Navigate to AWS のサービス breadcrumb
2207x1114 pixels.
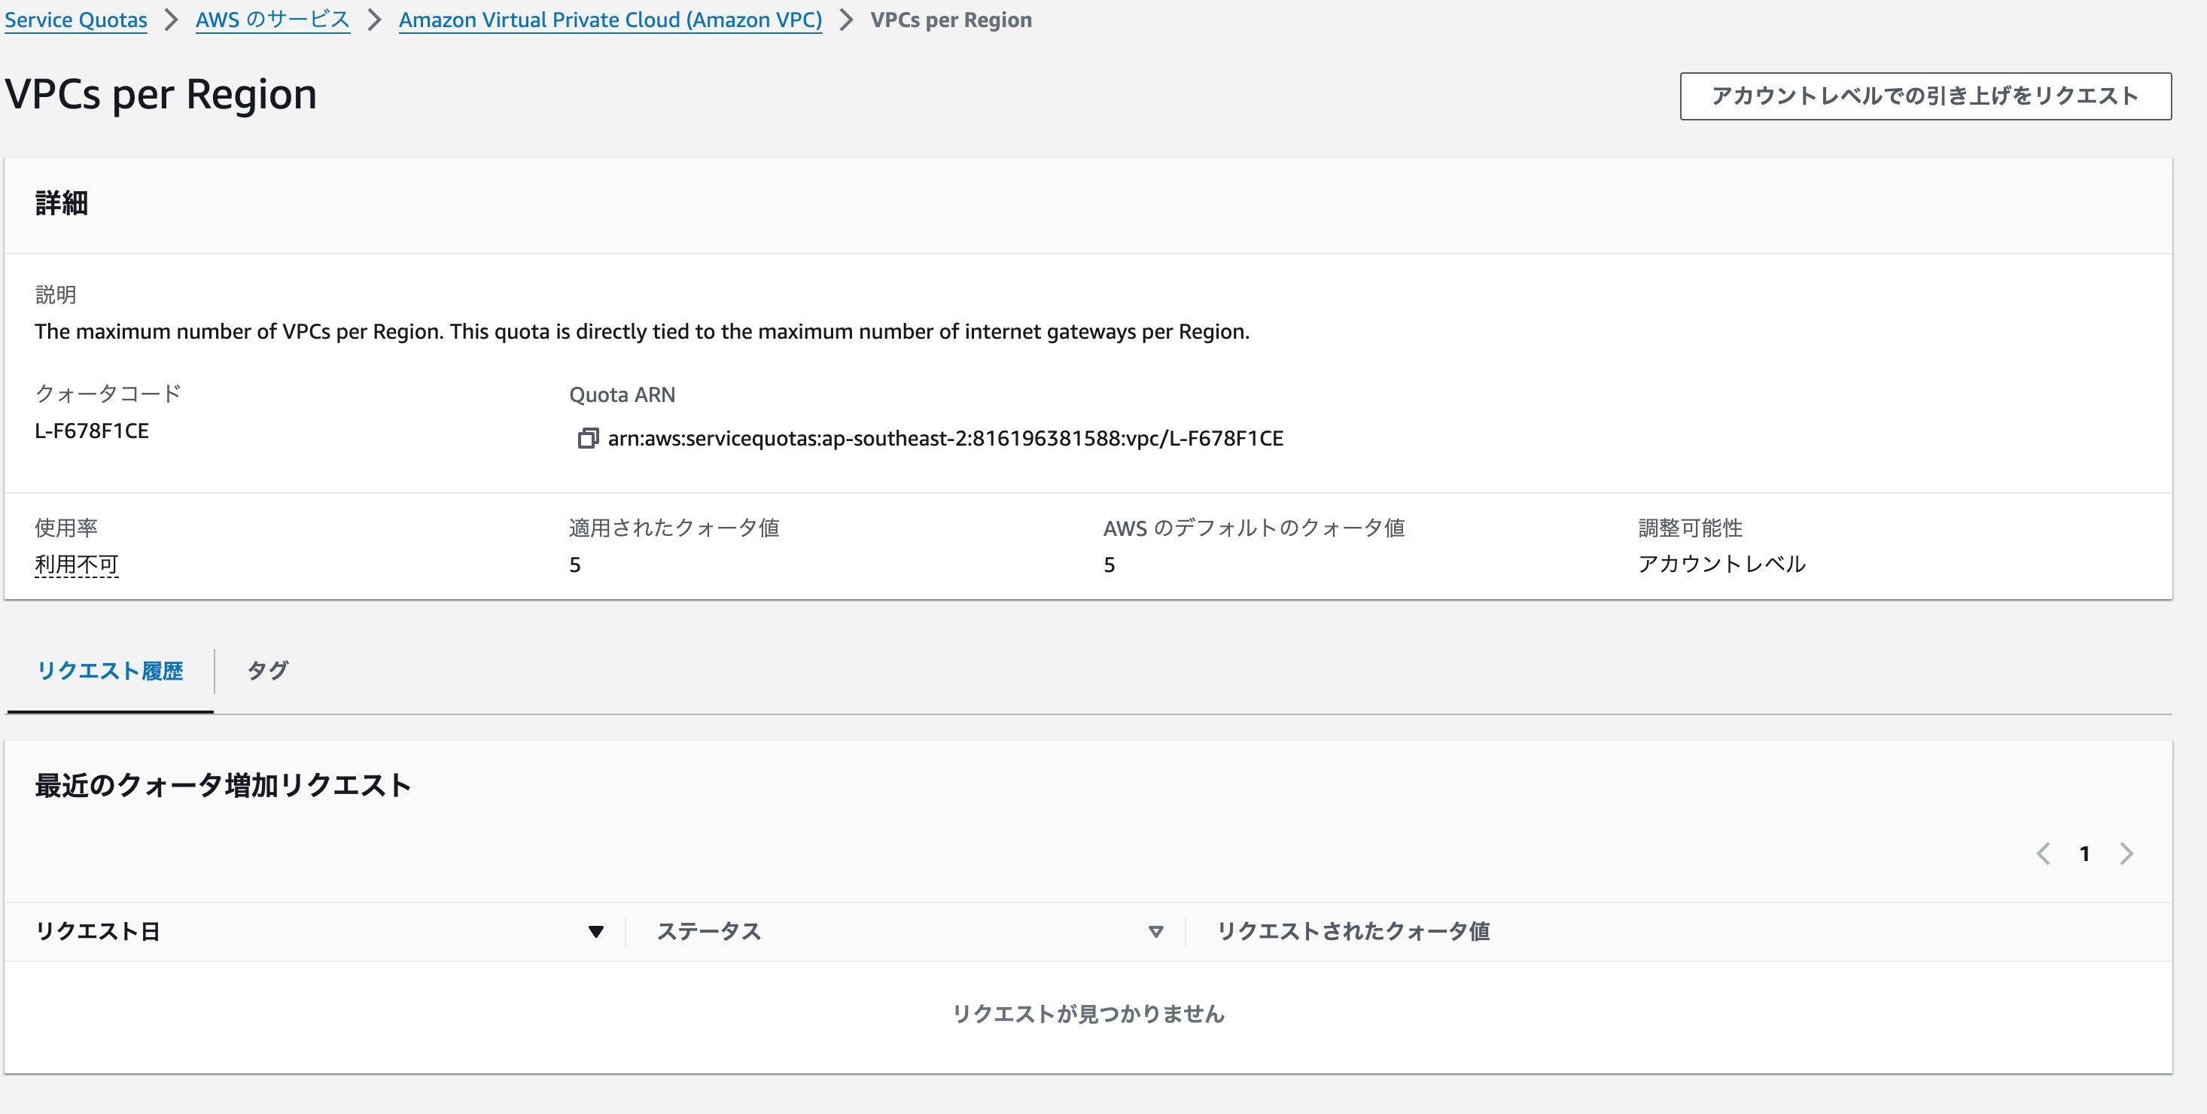point(272,20)
